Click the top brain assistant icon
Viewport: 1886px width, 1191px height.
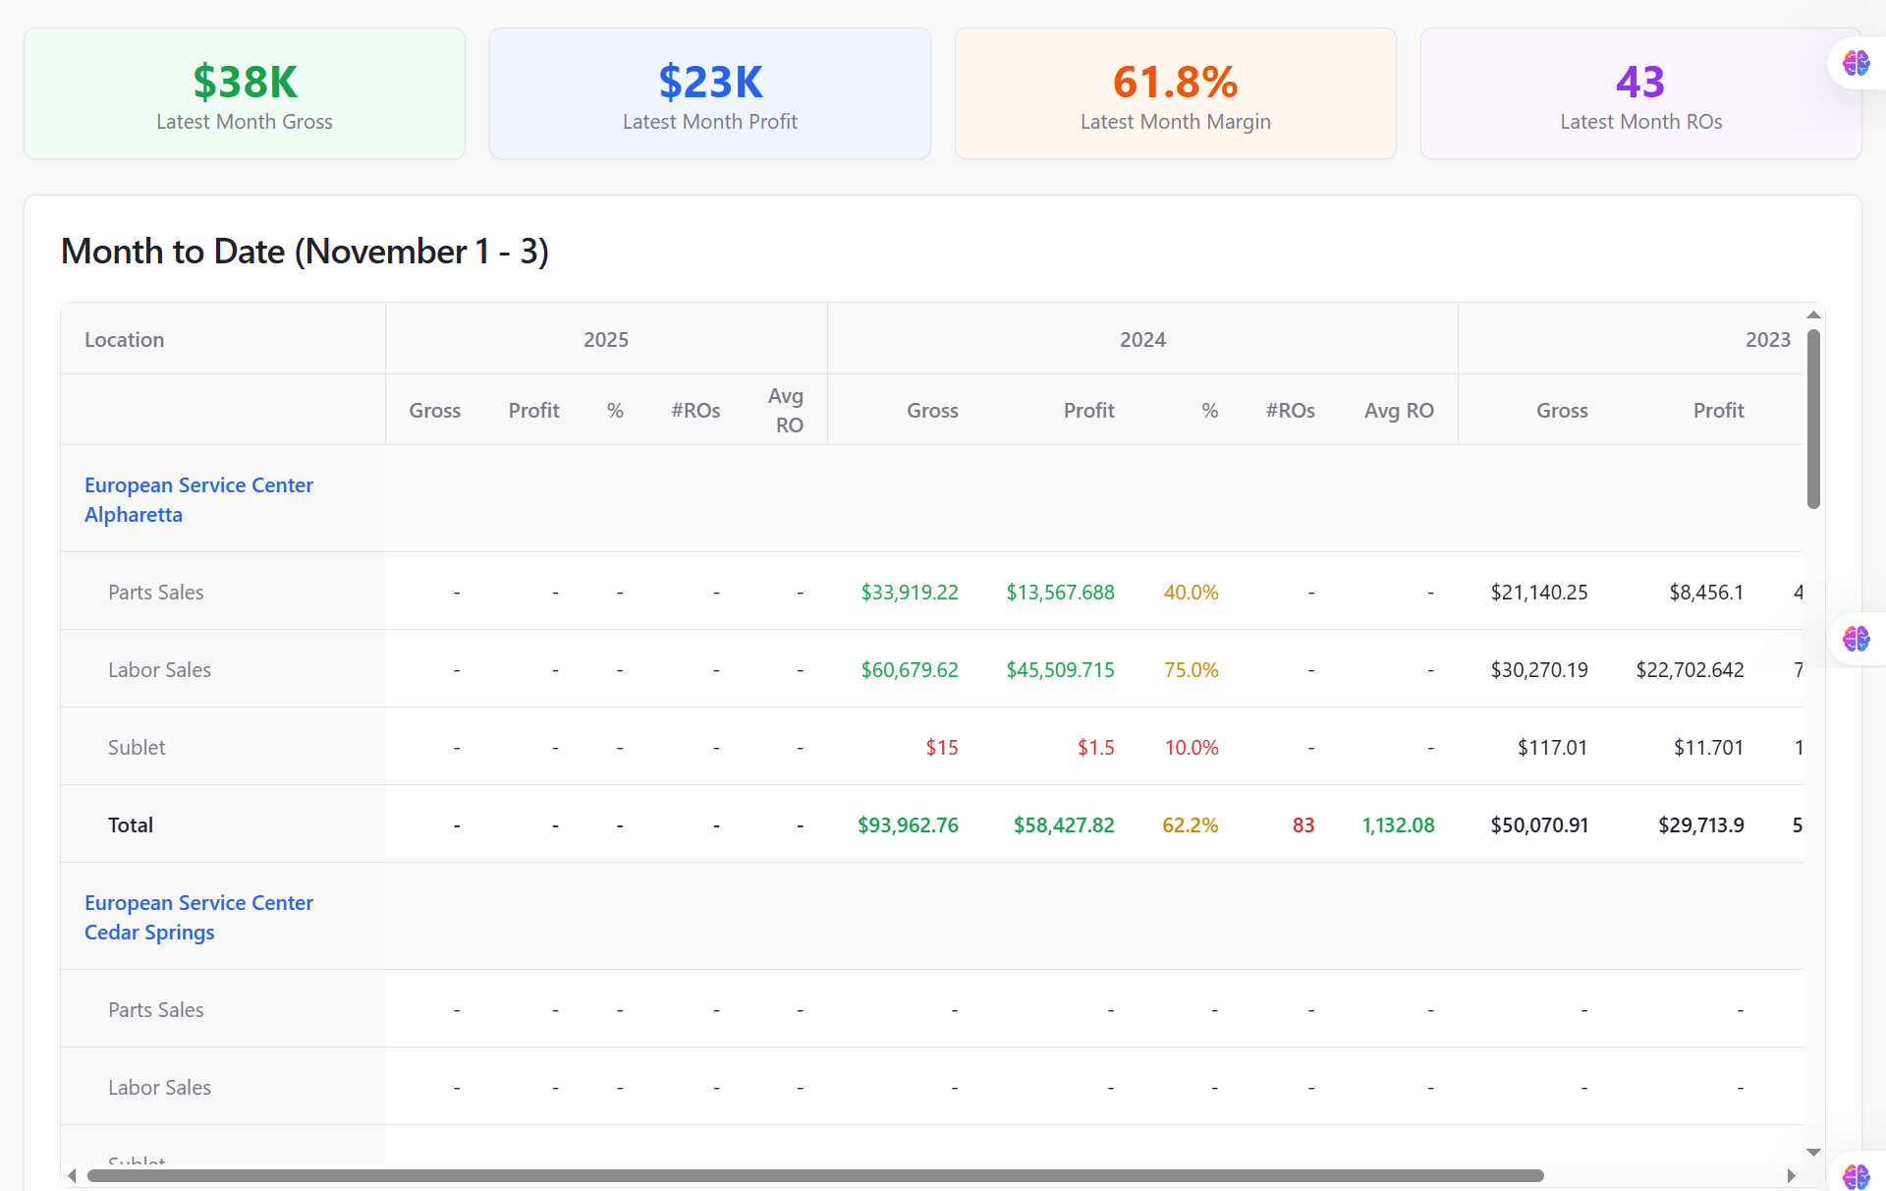[x=1856, y=63]
